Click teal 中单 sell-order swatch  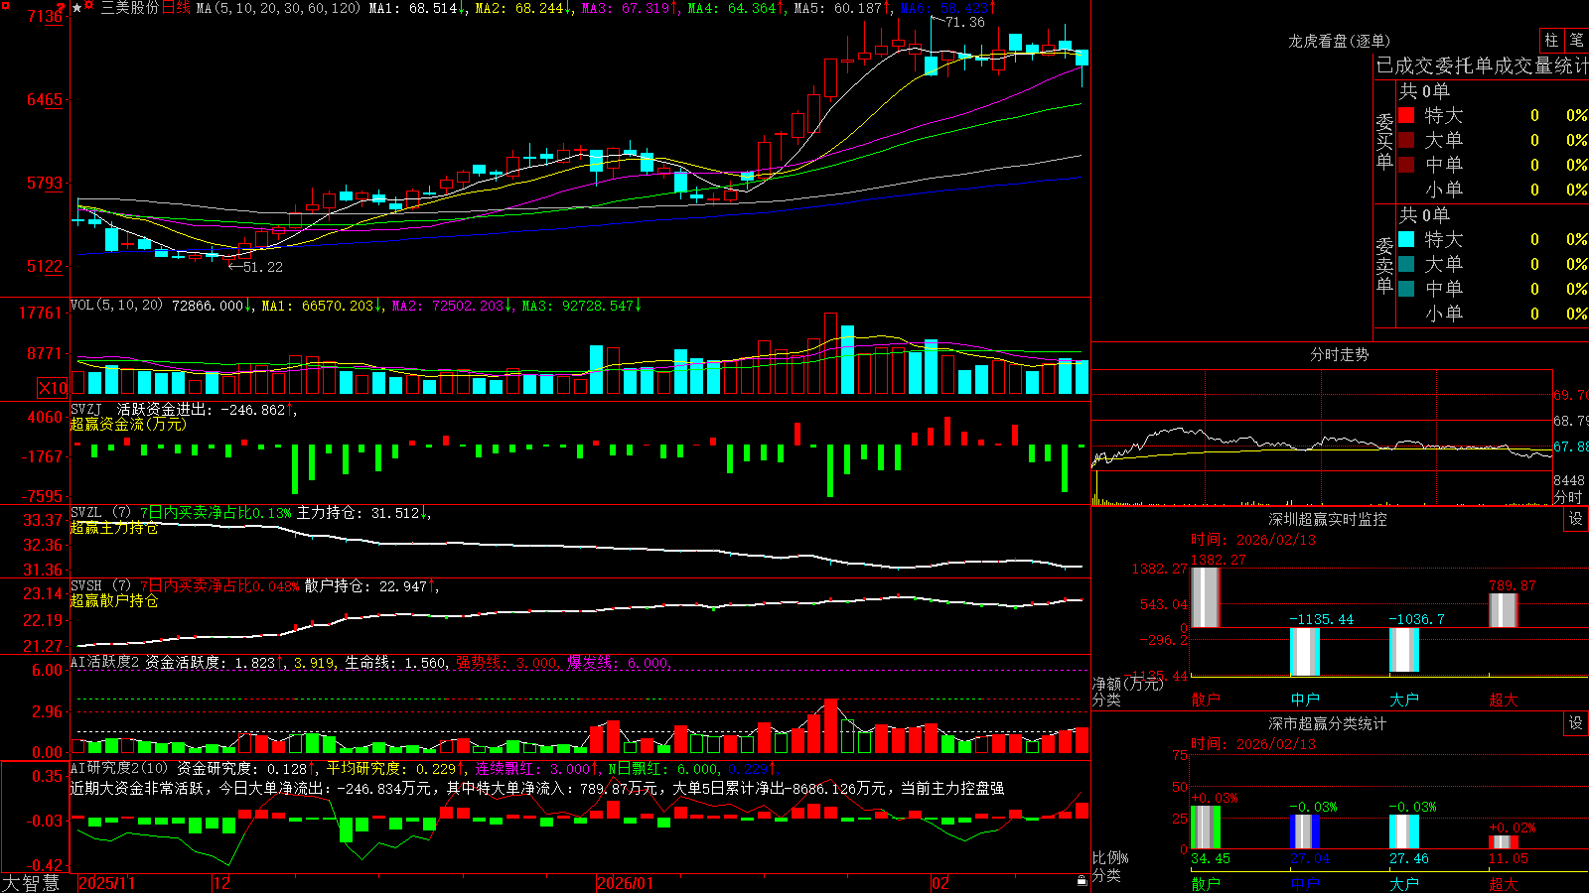(x=1406, y=289)
